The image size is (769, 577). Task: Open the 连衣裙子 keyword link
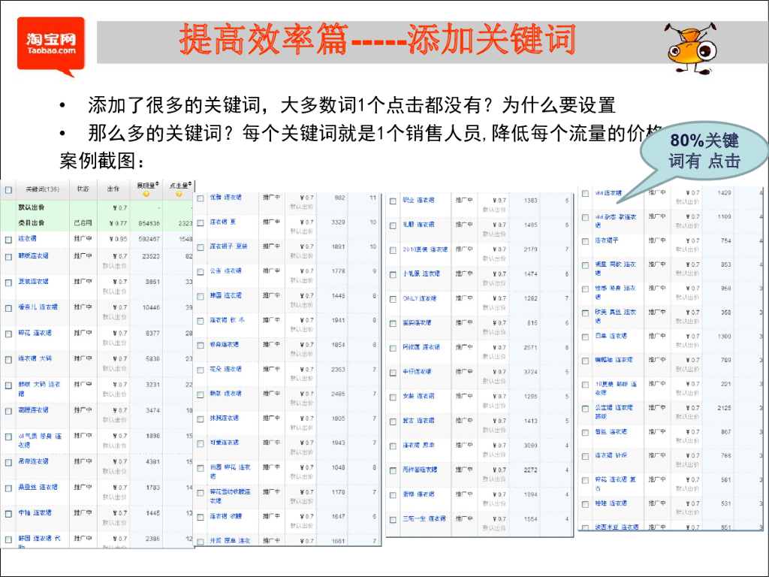[x=607, y=240]
